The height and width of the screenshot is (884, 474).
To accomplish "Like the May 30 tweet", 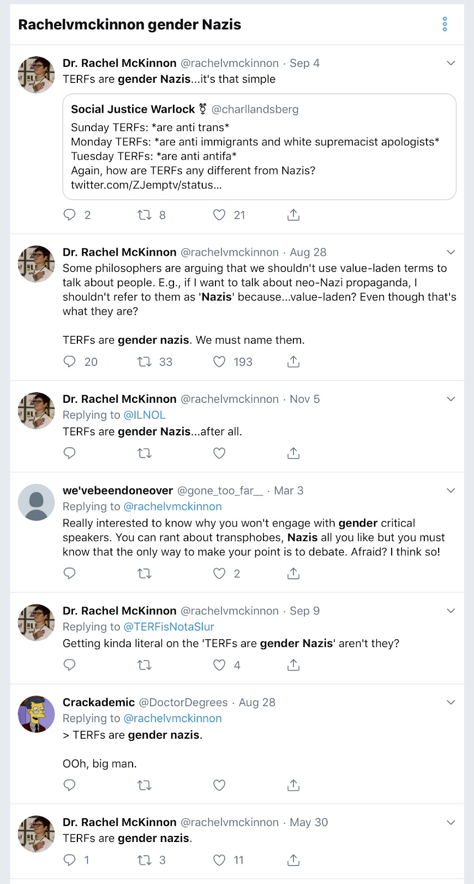I will (x=219, y=860).
